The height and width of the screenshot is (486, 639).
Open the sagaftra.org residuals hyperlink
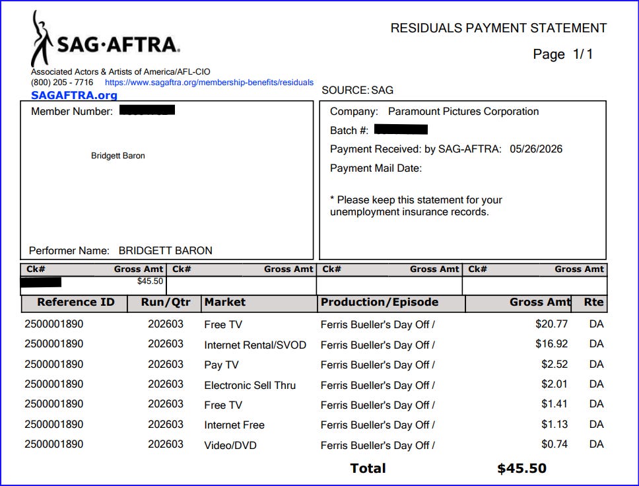click(209, 83)
